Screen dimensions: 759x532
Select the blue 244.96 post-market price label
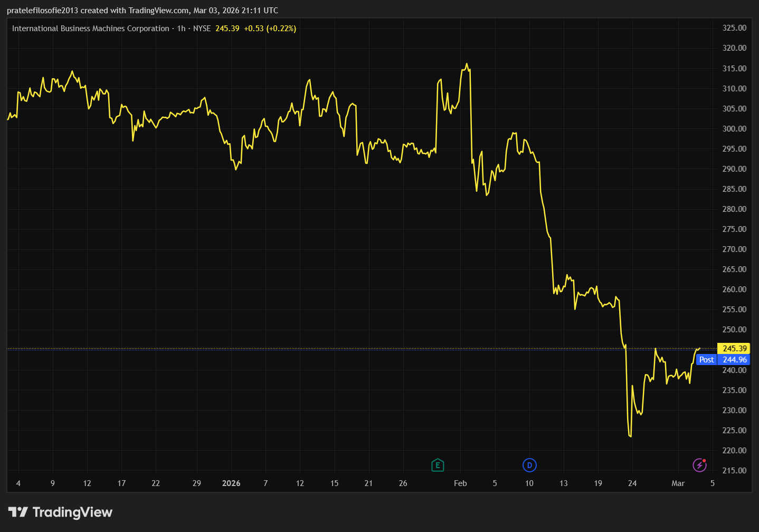coord(734,360)
